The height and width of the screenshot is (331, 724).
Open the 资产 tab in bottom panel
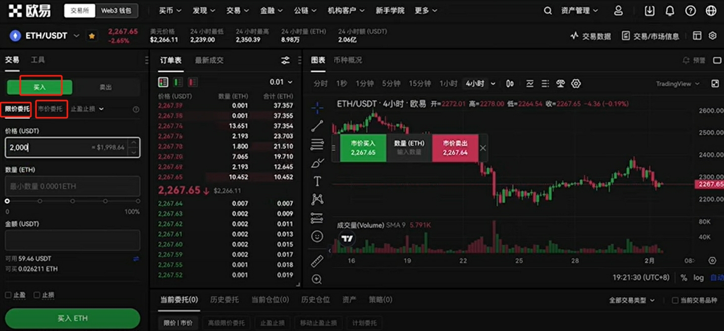pos(349,300)
